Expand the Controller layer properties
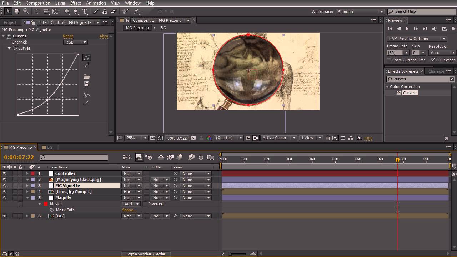The width and height of the screenshot is (457, 257). click(27, 173)
